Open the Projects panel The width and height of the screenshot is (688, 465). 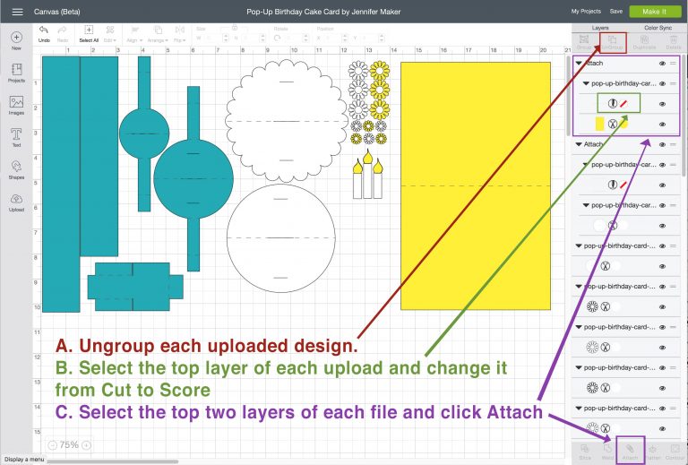coord(16,73)
